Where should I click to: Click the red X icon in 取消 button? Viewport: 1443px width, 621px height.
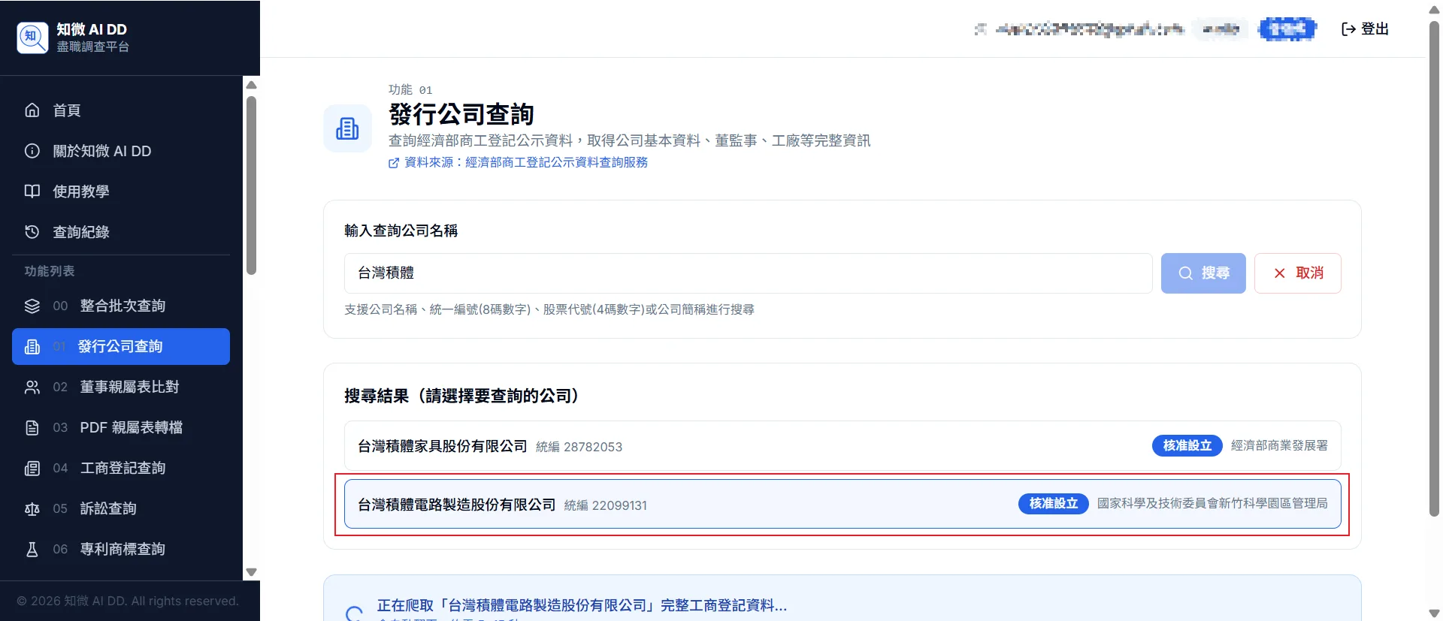1279,273
